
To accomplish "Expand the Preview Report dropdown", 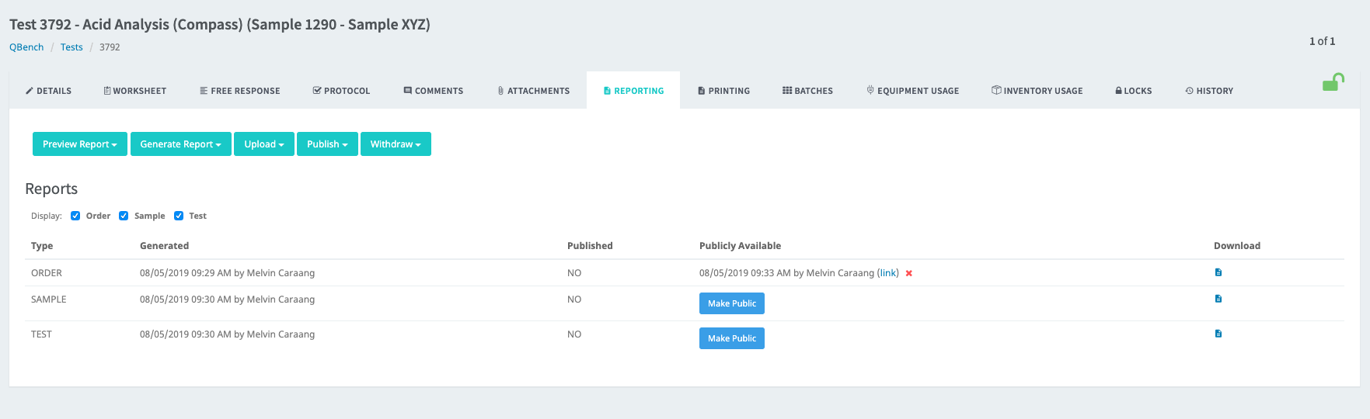I will (80, 144).
